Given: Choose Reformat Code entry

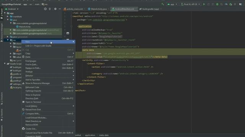Looking at the screenshot, I should [x=48, y=87].
